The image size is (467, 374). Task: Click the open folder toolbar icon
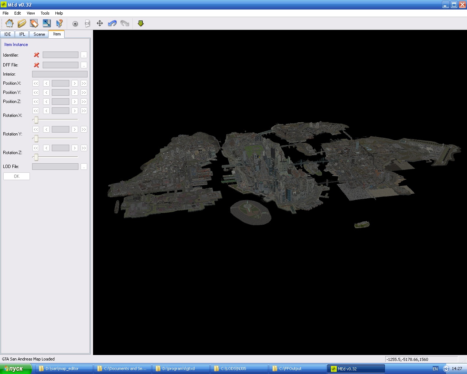22,23
